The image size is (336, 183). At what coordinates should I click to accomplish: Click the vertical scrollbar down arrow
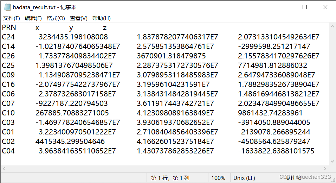[x=332, y=161]
